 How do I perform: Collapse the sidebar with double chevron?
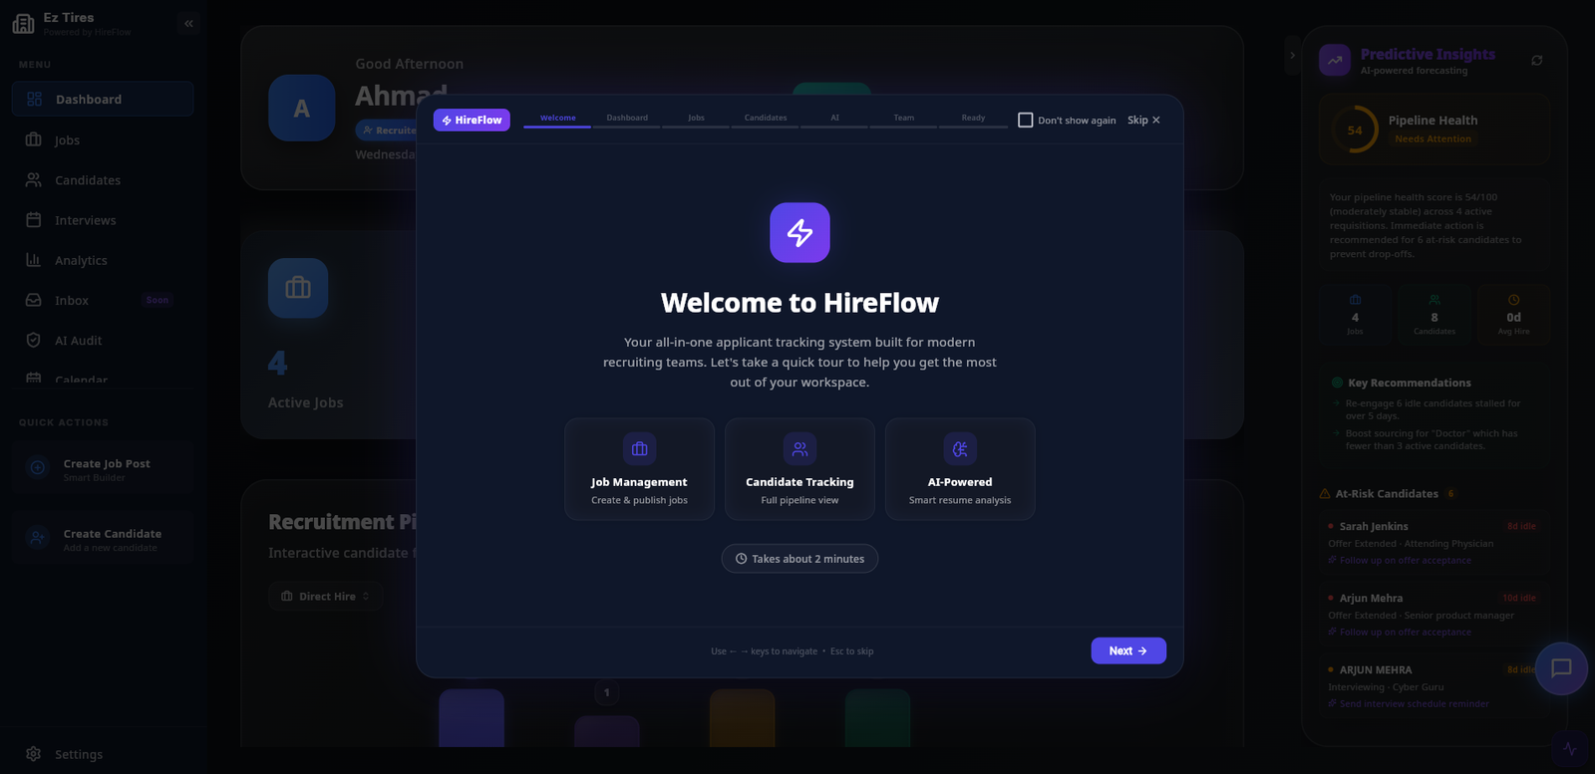click(188, 23)
